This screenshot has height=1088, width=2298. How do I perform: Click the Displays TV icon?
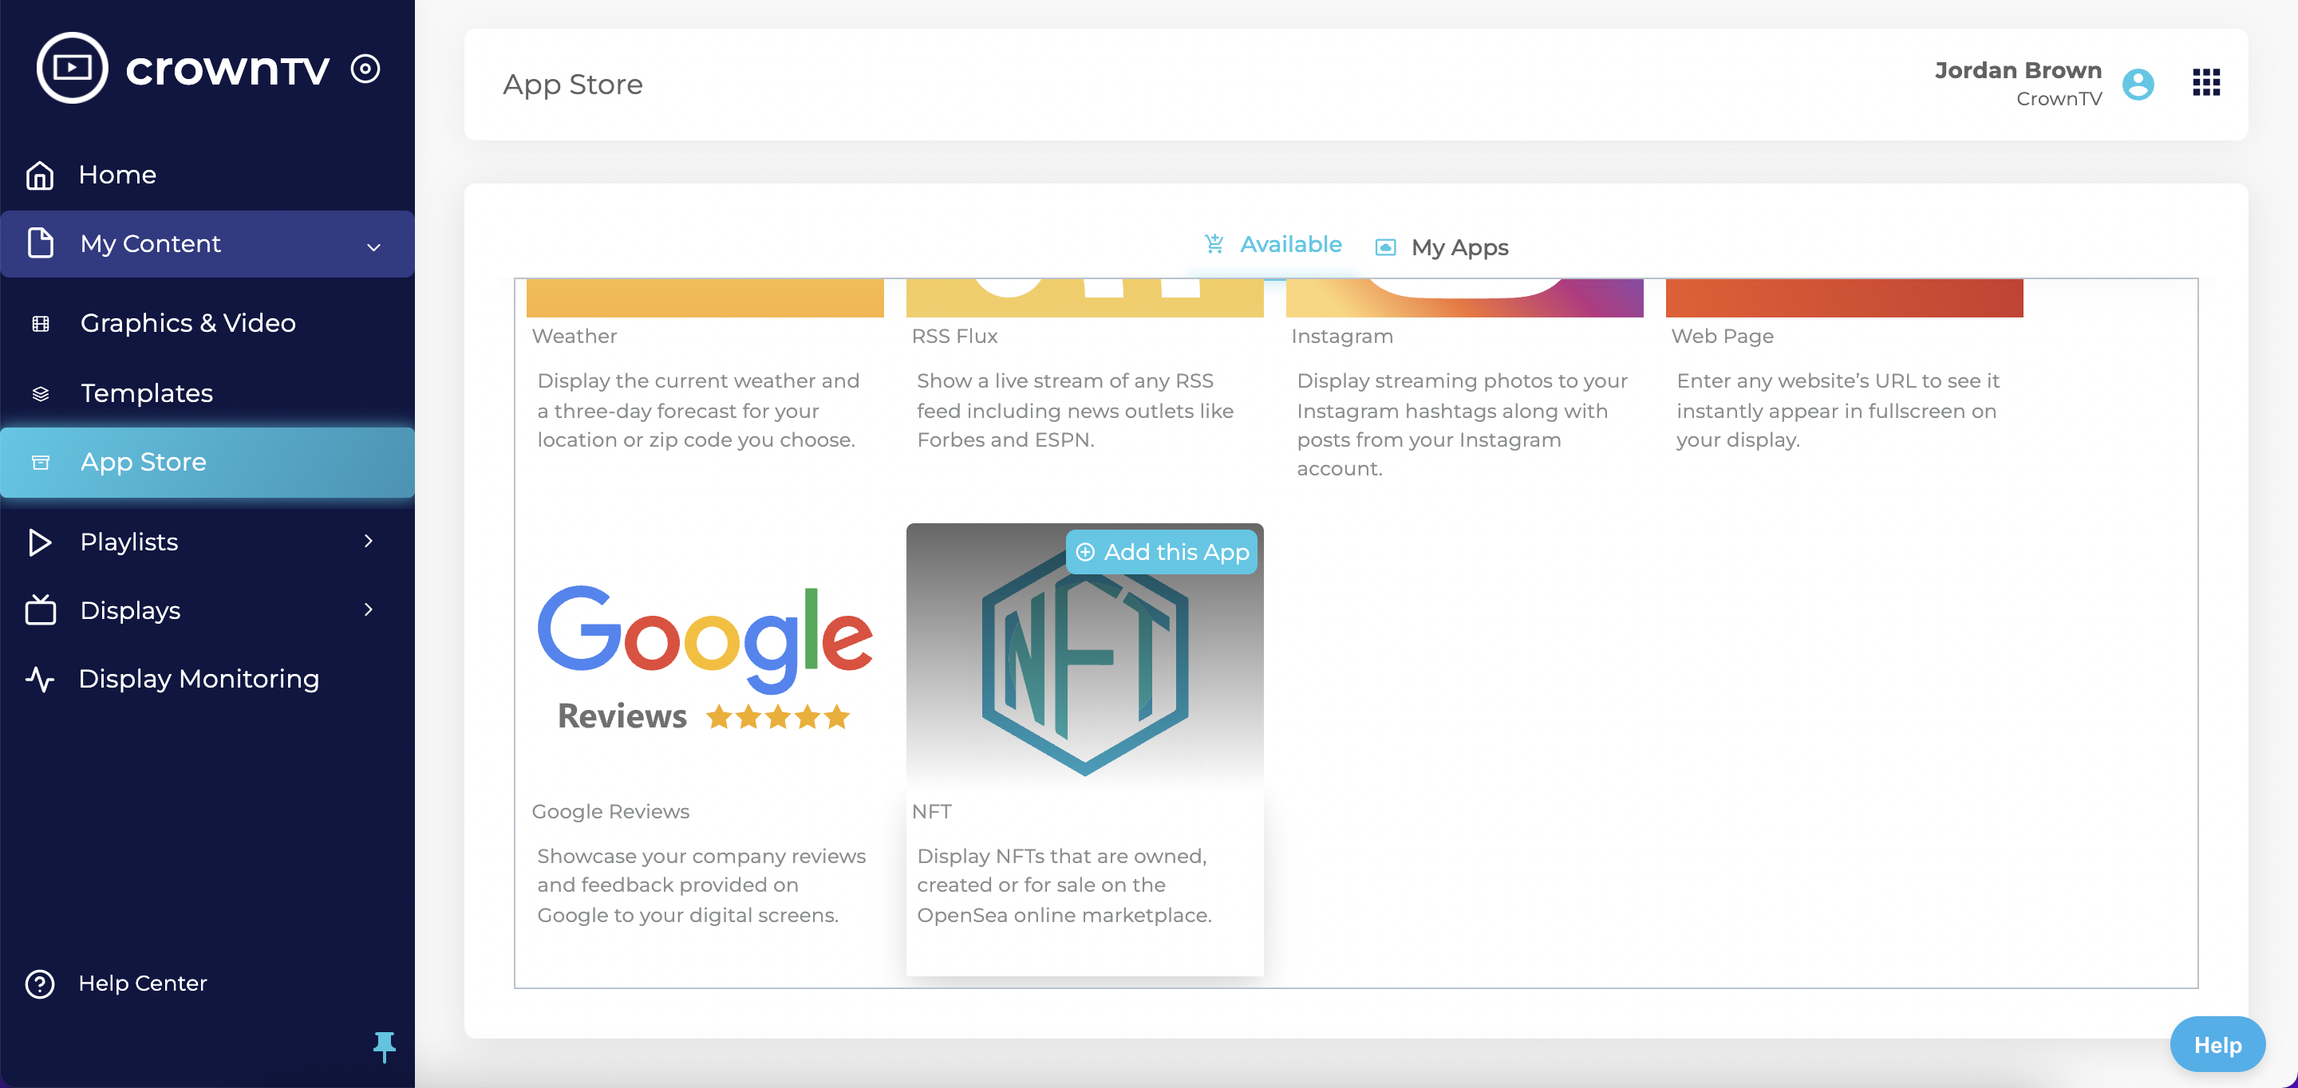[40, 610]
